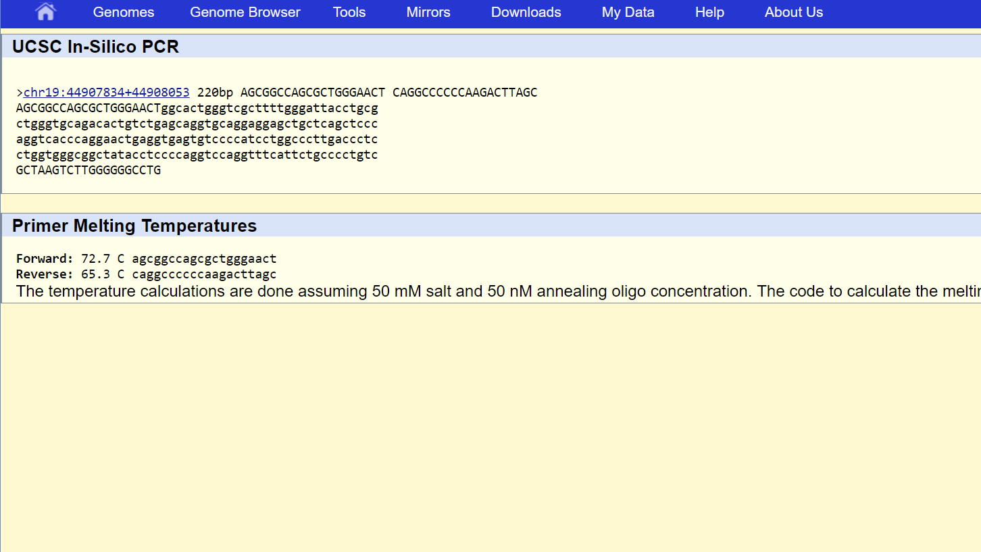Viewport: 981px width, 552px height.
Task: Click the Forward melting temperature label
Action: coord(45,259)
